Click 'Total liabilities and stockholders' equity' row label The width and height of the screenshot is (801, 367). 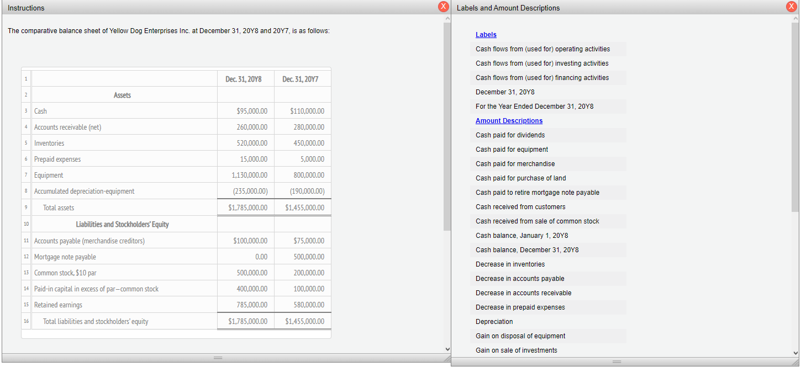click(96, 322)
